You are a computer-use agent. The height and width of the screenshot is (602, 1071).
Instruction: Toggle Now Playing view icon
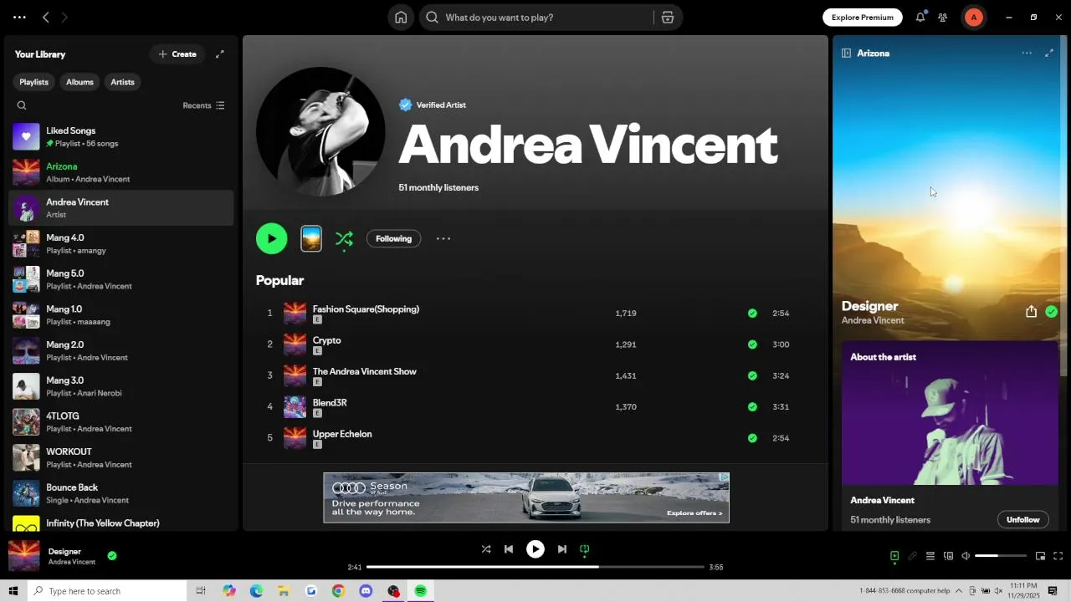894,556
